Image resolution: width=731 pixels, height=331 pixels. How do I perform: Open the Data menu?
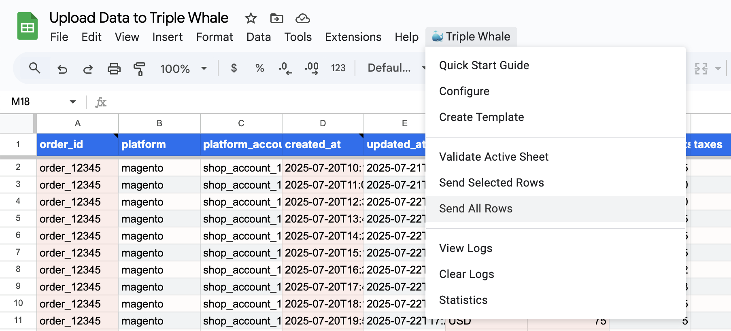point(259,37)
